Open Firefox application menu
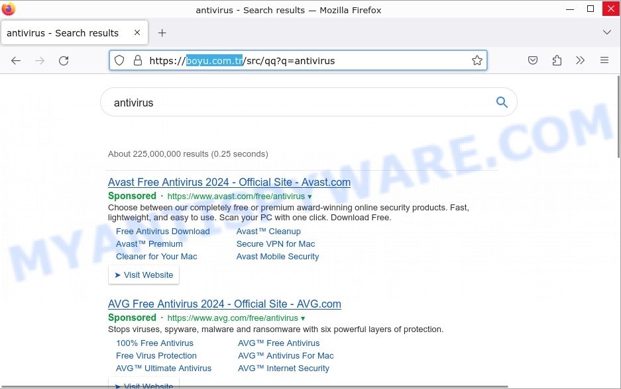This screenshot has width=621, height=389. [x=604, y=60]
